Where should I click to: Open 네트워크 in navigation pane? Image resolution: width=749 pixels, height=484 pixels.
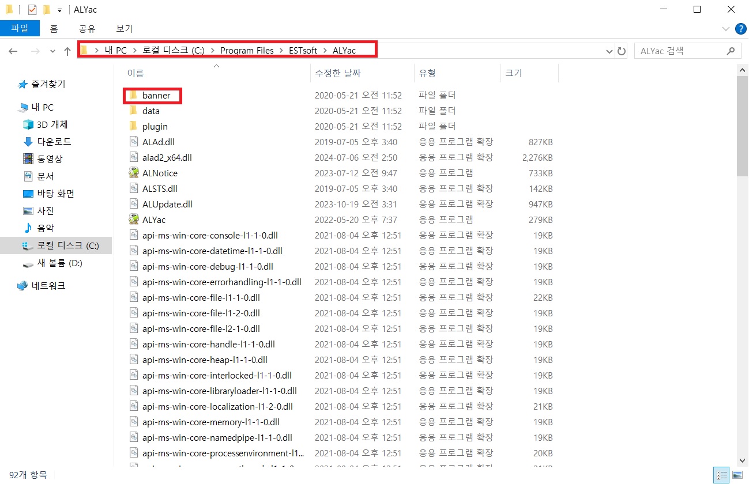pyautogui.click(x=42, y=286)
